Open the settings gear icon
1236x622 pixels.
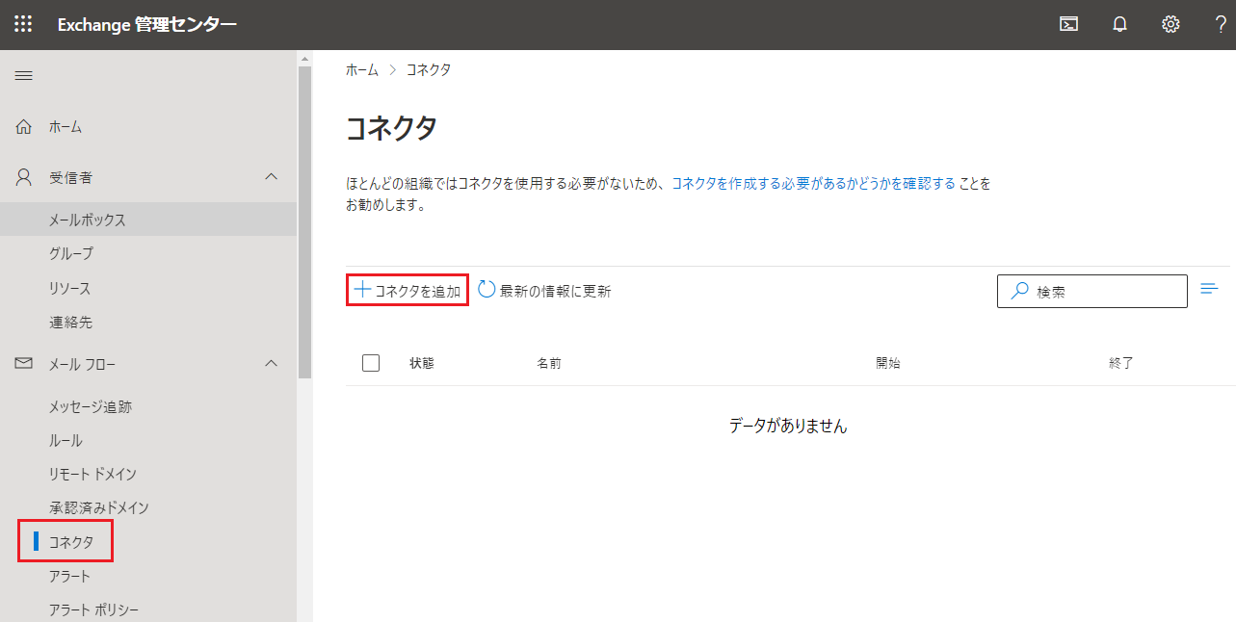(1170, 25)
